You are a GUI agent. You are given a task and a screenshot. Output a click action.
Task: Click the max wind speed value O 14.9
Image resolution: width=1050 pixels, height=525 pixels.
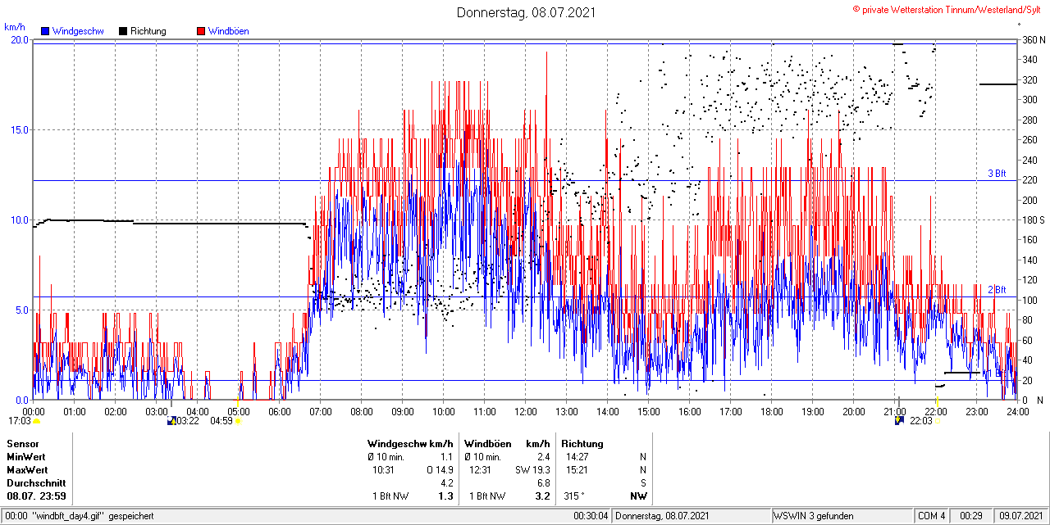pos(441,470)
